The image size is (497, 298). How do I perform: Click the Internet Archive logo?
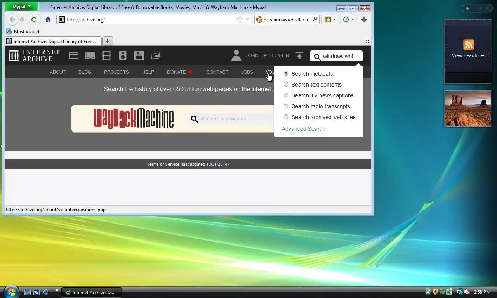(34, 55)
